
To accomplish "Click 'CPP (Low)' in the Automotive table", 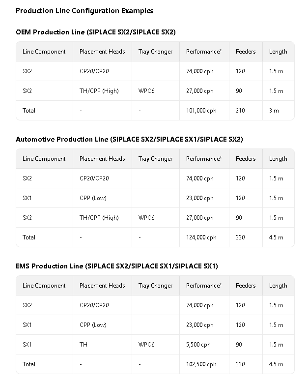I will point(93,198).
